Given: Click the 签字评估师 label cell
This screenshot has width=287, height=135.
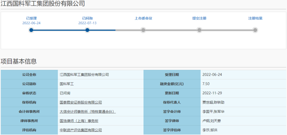Looking at the screenshot, I should tap(172, 130).
